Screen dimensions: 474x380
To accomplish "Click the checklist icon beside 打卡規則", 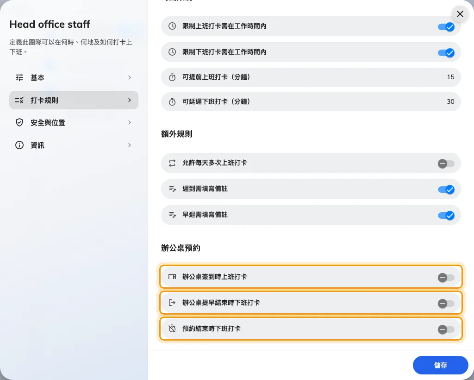I will [x=19, y=100].
